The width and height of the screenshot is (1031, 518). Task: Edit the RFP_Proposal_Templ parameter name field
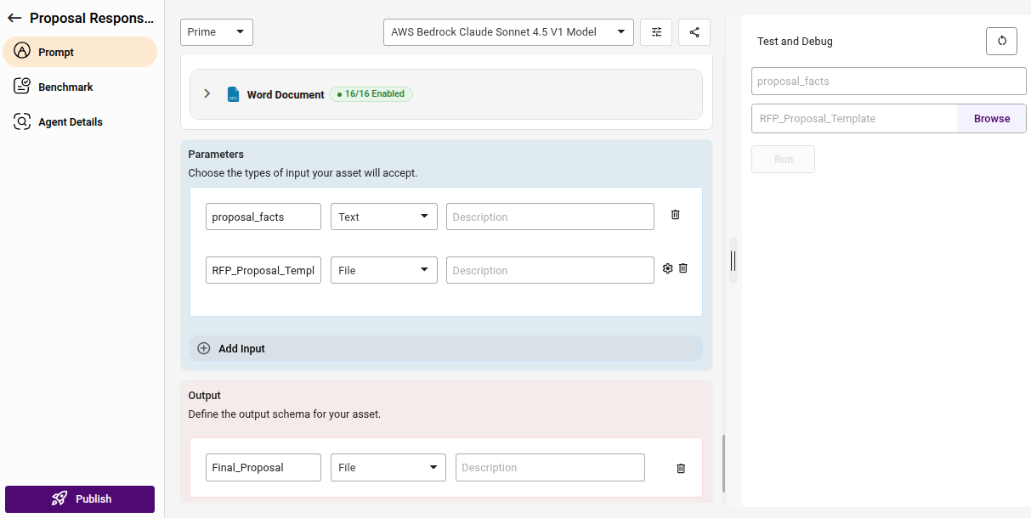263,270
